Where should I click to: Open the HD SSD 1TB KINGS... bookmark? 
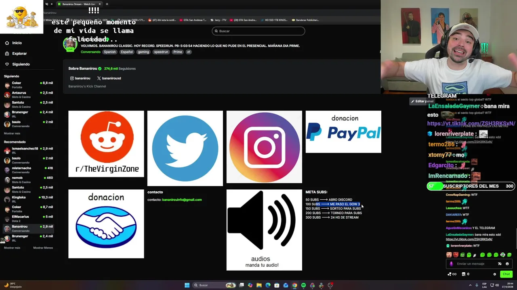(x=274, y=20)
